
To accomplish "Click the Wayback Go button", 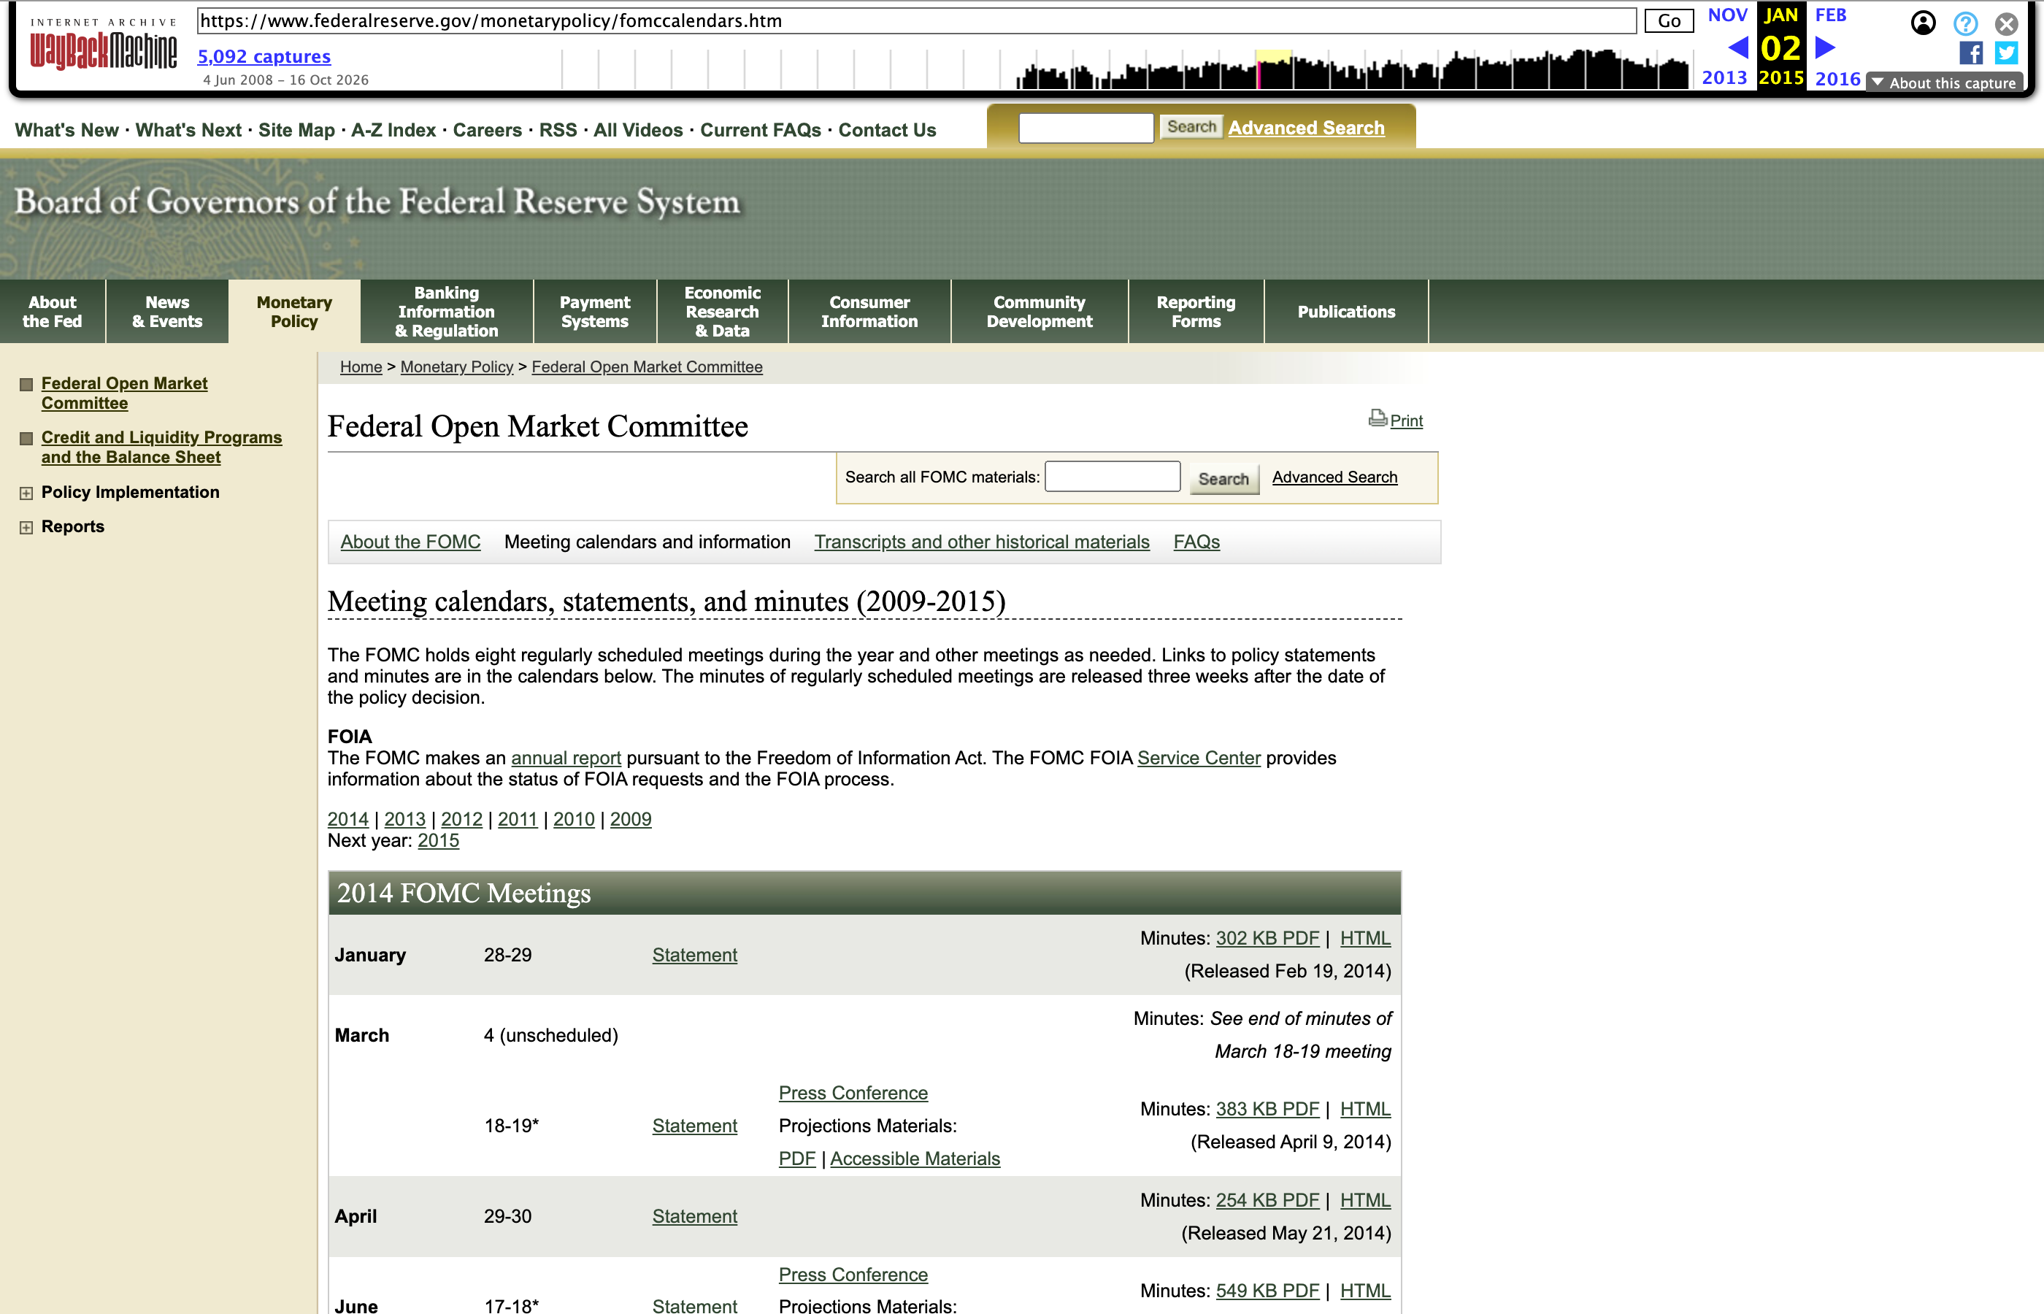I will [1669, 21].
